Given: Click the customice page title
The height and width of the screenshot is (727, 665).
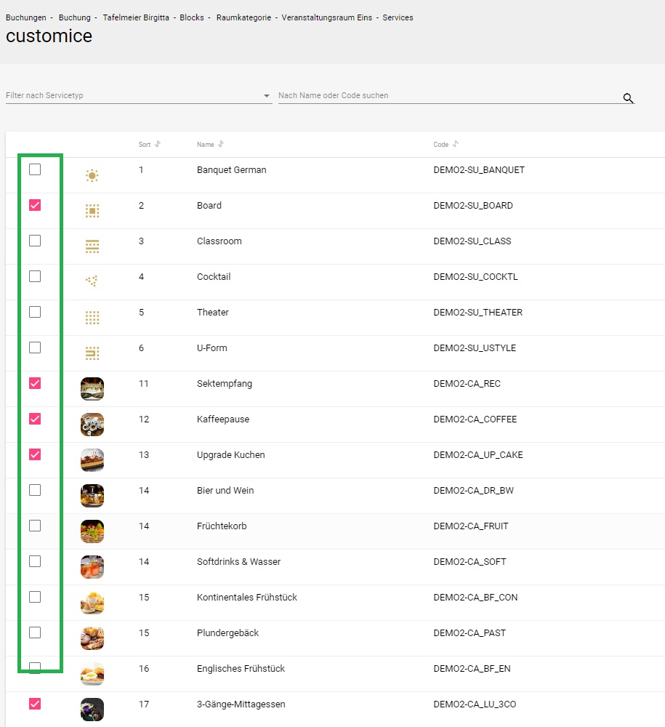Looking at the screenshot, I should tap(49, 36).
